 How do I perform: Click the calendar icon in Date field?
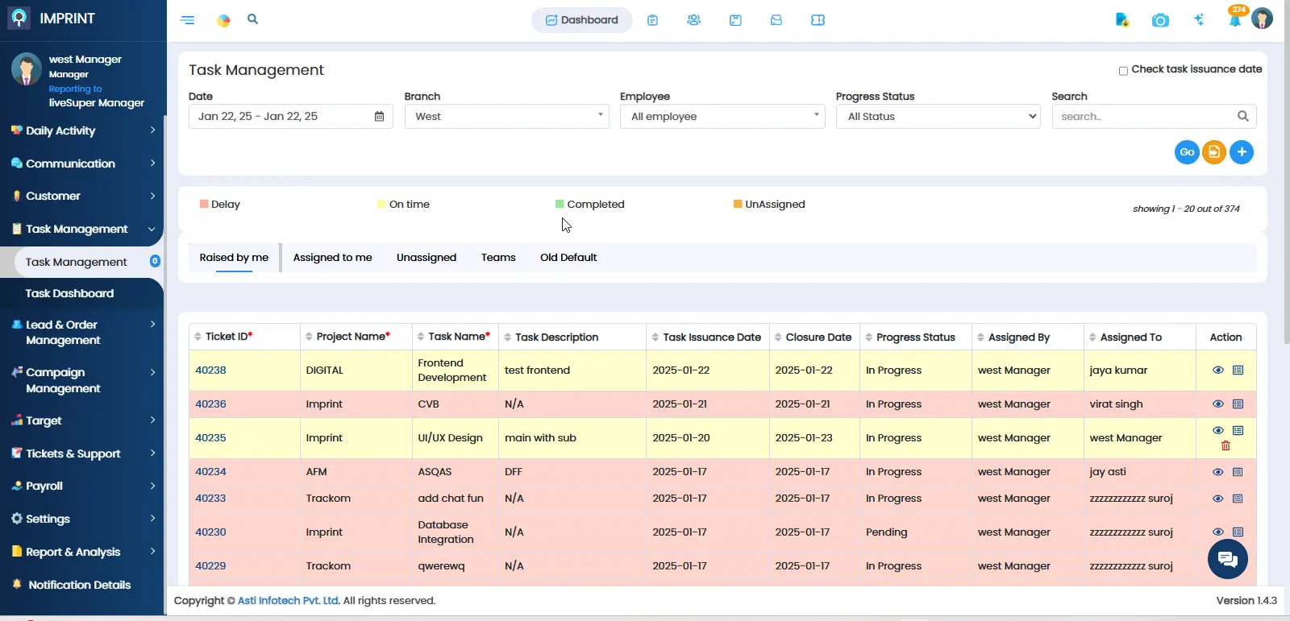tap(379, 117)
